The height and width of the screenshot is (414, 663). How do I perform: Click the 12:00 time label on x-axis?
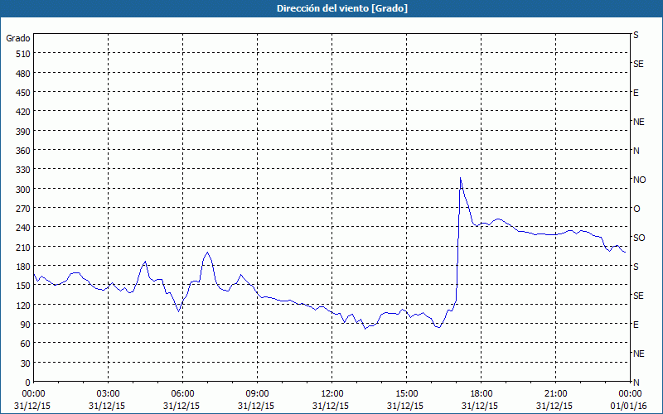332,394
